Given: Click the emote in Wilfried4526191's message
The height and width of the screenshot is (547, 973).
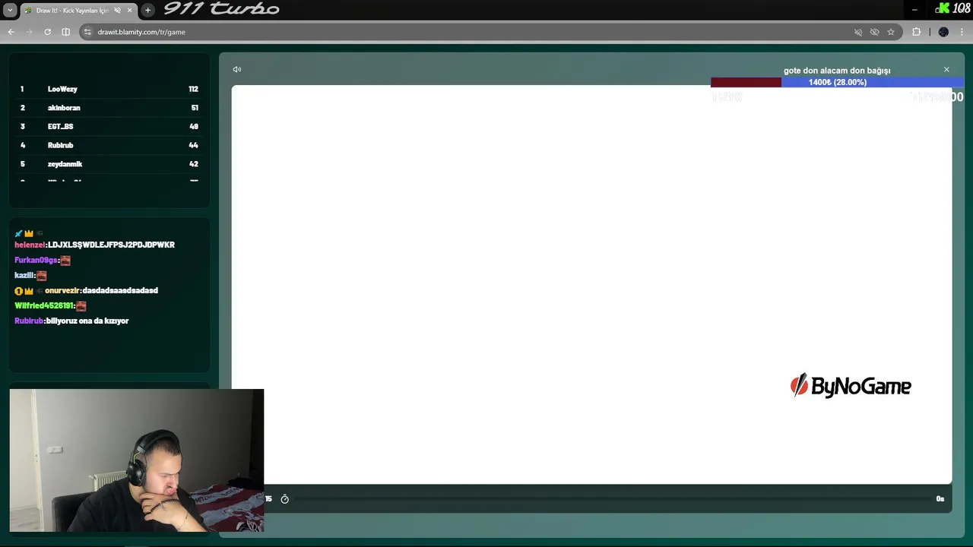Looking at the screenshot, I should 81,306.
